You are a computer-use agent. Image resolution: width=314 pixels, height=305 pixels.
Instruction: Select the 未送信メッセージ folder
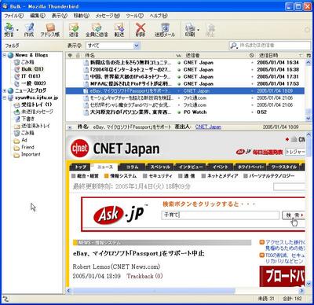(37, 112)
